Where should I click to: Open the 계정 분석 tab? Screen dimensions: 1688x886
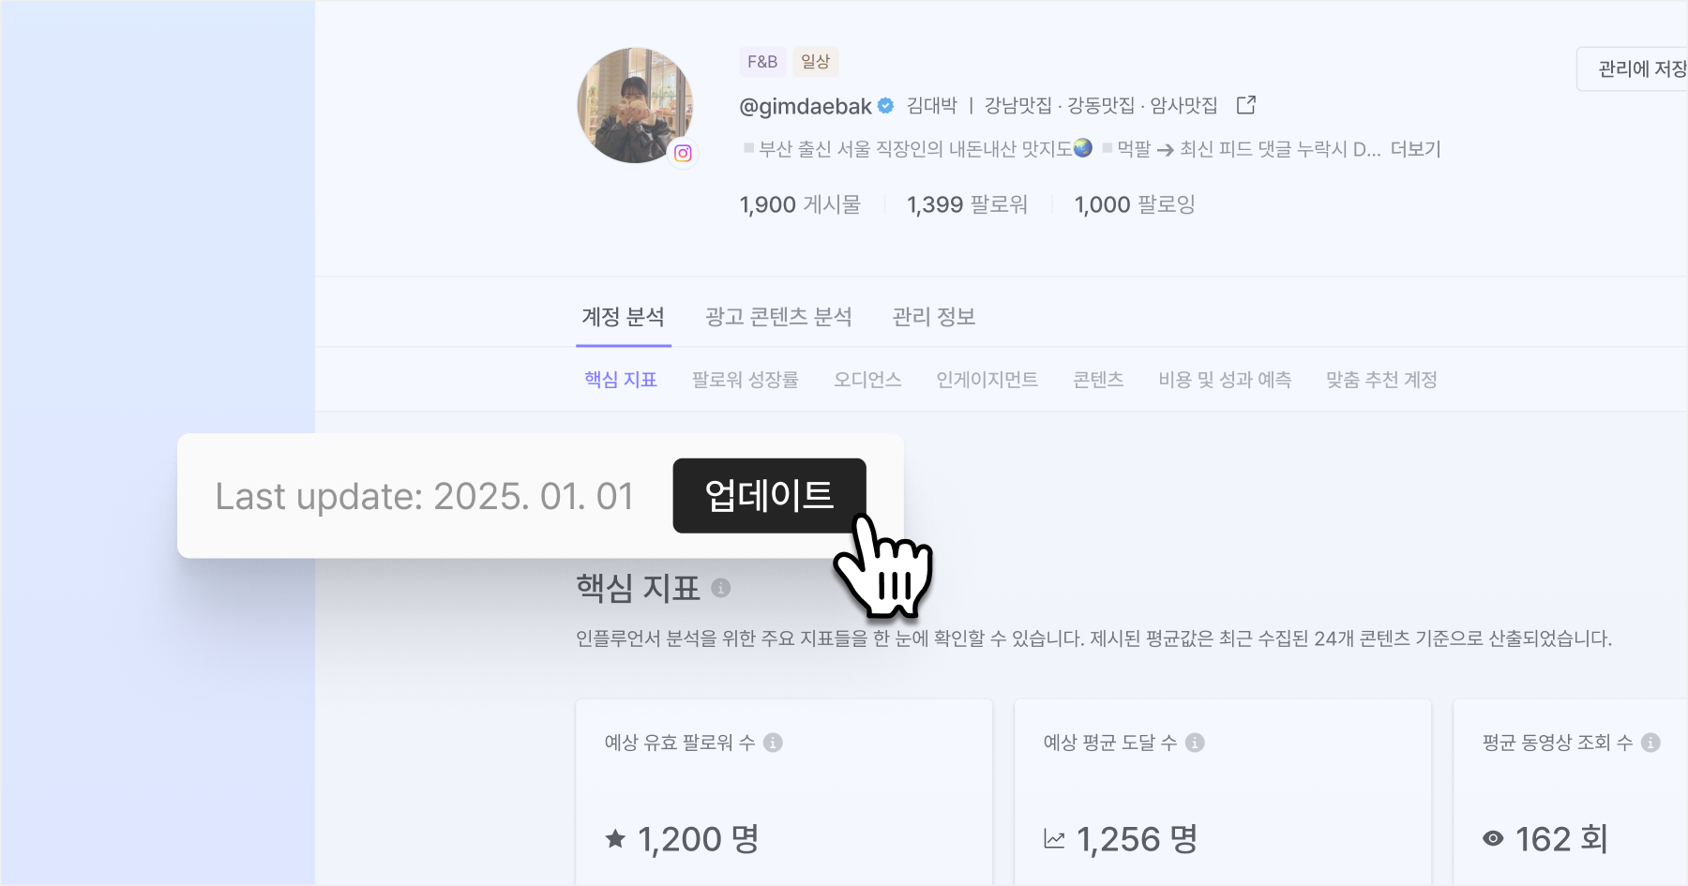pos(623,317)
